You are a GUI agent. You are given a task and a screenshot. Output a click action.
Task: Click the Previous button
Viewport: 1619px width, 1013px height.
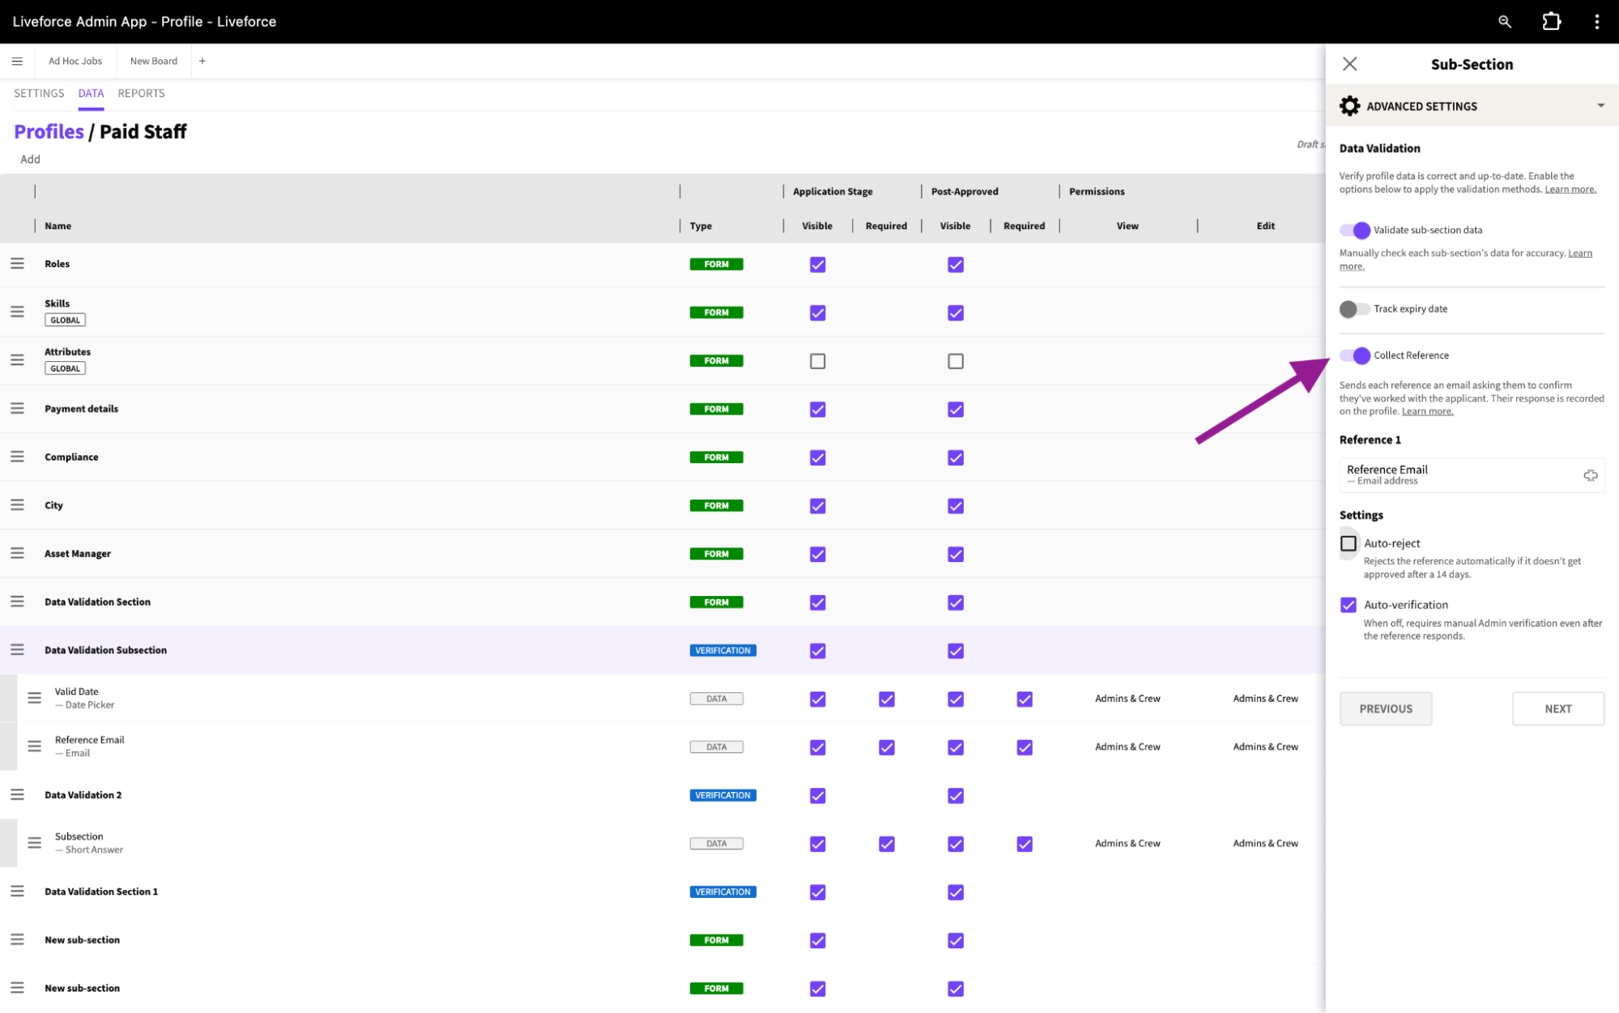click(1386, 709)
